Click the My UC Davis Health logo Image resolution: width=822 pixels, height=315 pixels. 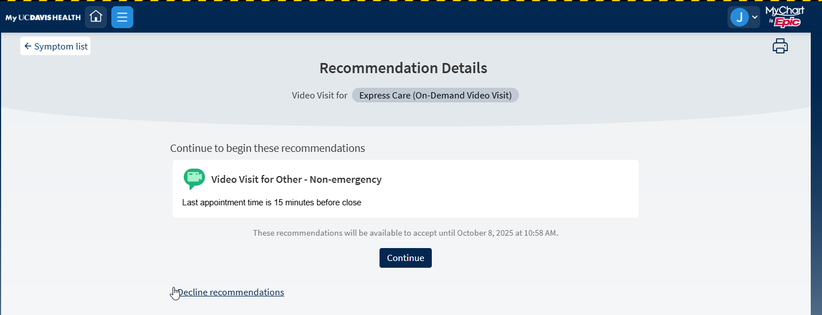[x=43, y=17]
